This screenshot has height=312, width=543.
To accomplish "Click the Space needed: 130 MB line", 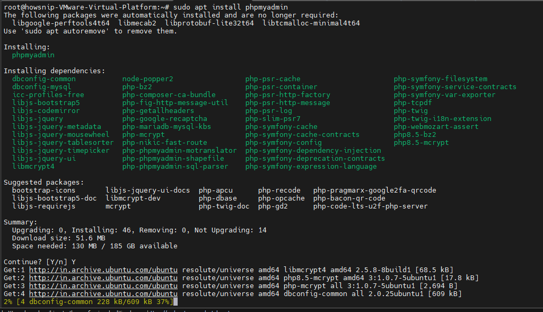I will [95, 247].
